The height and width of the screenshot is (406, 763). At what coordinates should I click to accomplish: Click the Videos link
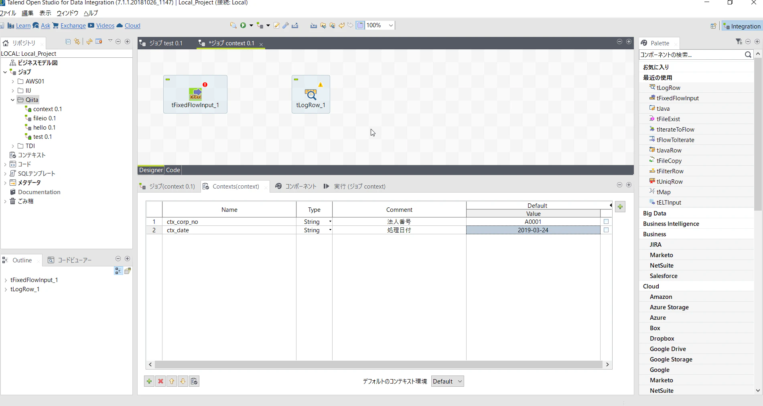(x=105, y=26)
